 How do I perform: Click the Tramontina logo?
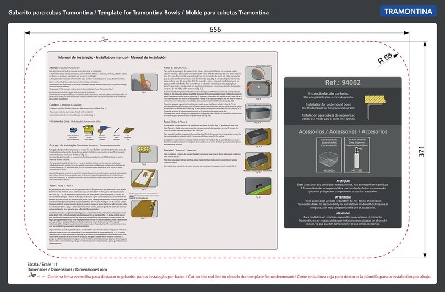pyautogui.click(x=408, y=12)
